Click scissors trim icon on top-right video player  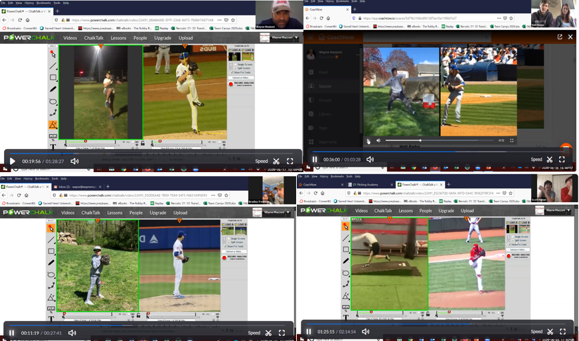coord(550,160)
